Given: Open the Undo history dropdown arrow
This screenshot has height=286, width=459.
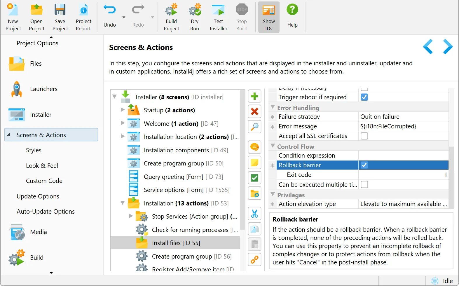Looking at the screenshot, I should [x=124, y=18].
